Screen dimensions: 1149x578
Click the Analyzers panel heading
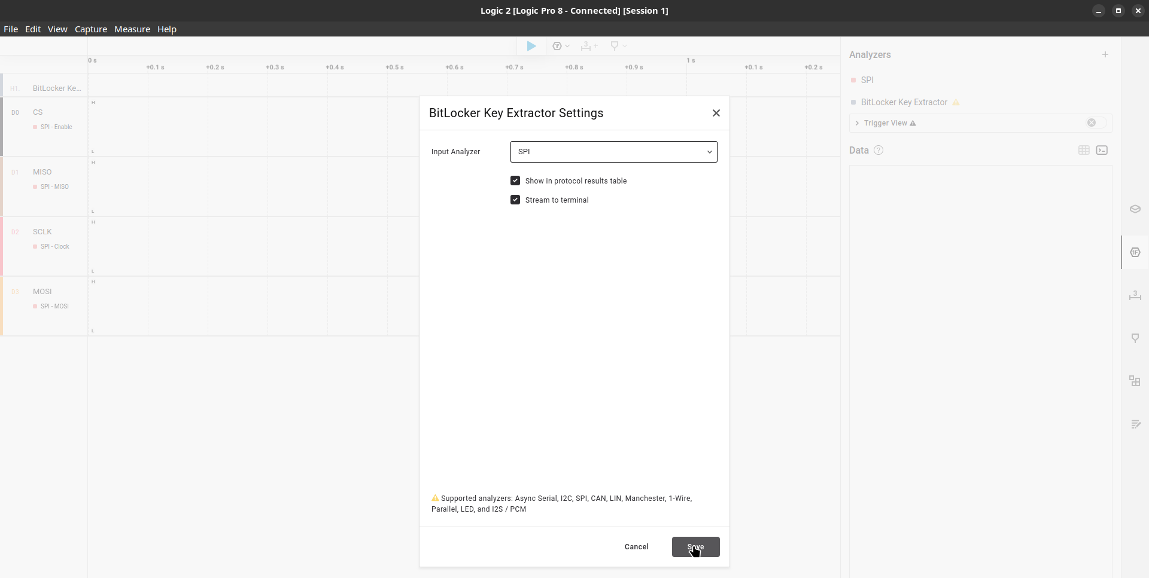tap(870, 54)
